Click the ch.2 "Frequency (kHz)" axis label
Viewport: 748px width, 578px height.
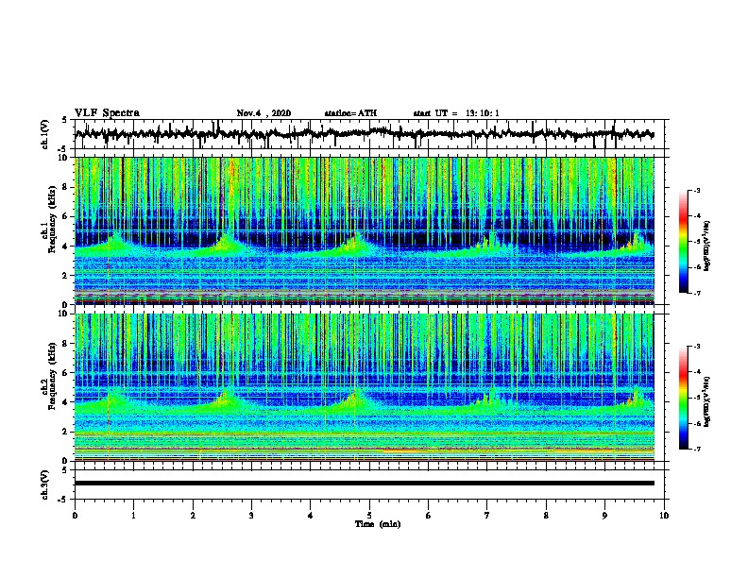(52, 376)
